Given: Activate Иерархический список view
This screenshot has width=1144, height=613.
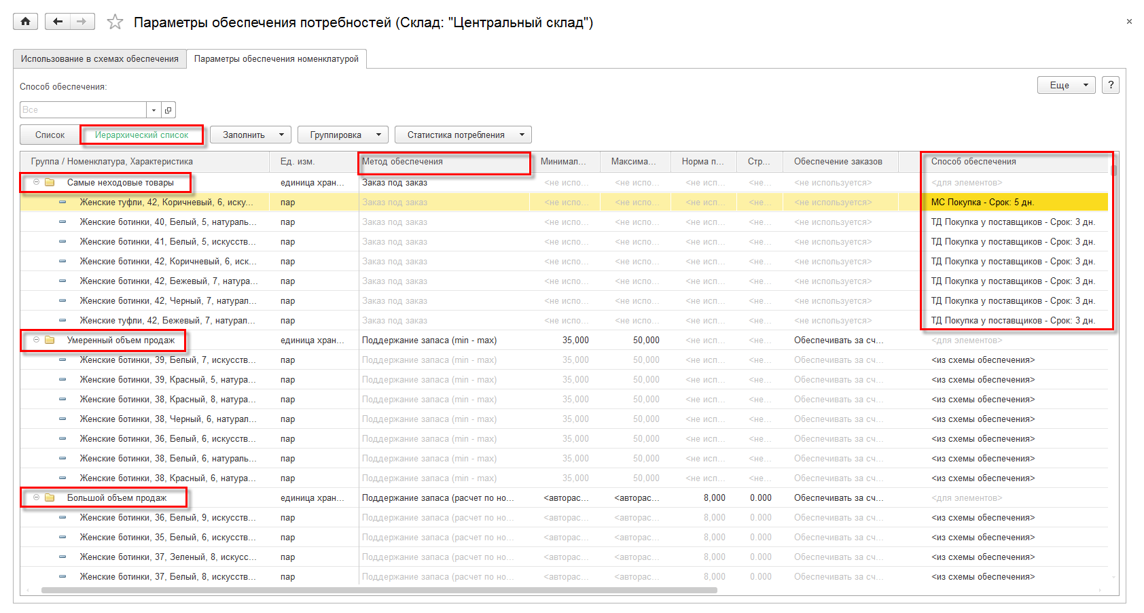Looking at the screenshot, I should 141,135.
